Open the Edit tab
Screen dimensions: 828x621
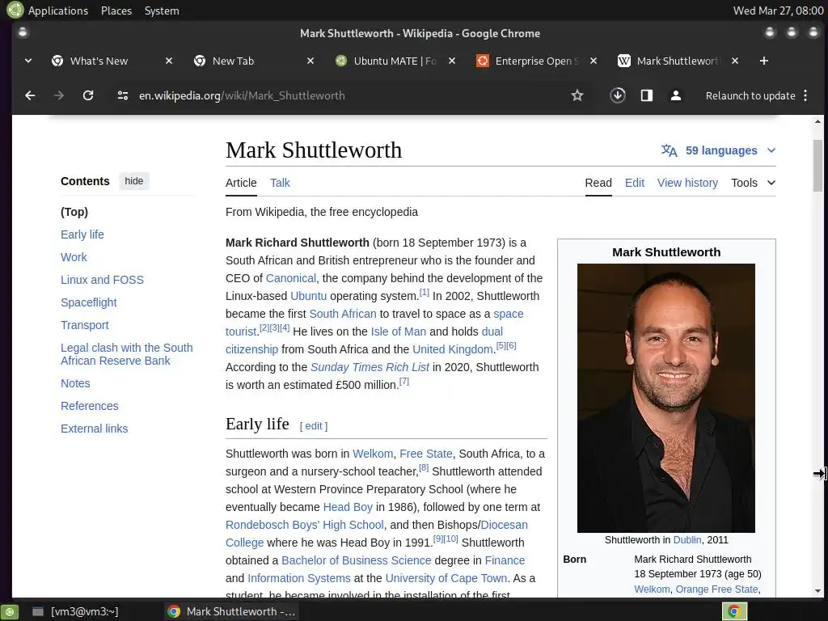coord(634,183)
